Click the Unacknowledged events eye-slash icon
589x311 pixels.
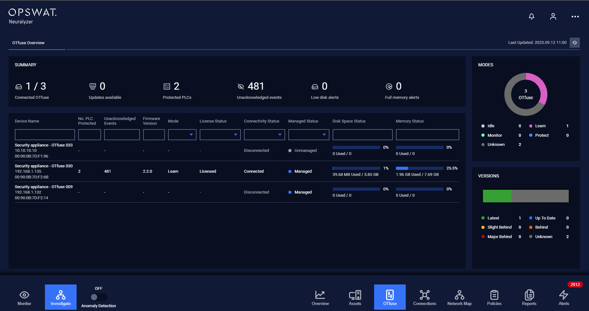point(241,87)
